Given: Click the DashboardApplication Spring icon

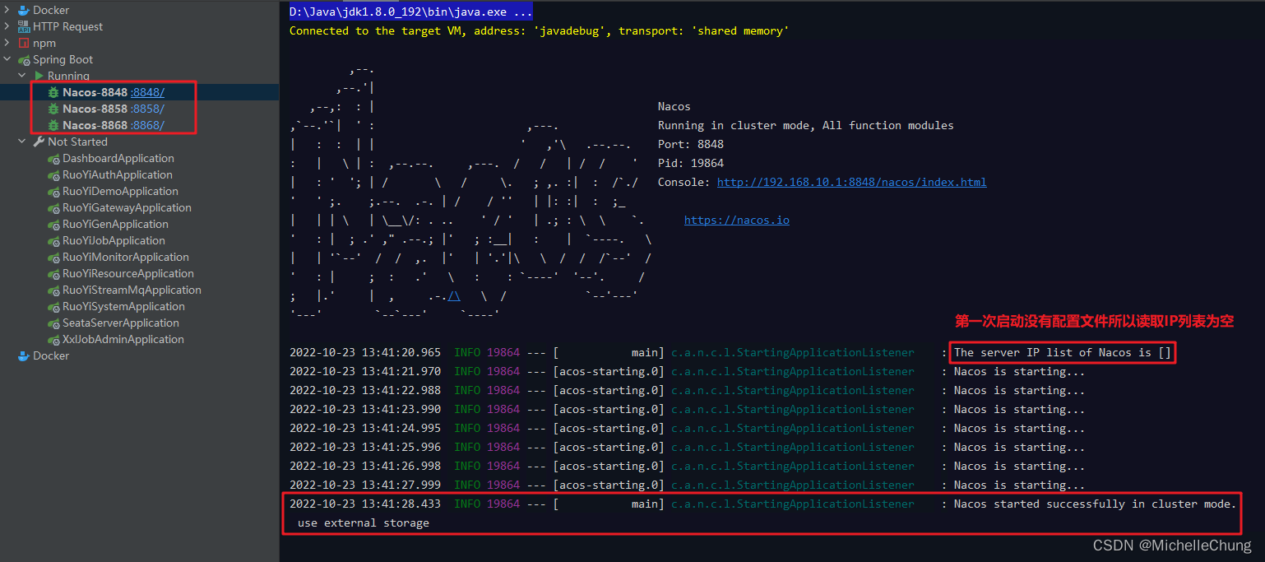Looking at the screenshot, I should coord(53,159).
